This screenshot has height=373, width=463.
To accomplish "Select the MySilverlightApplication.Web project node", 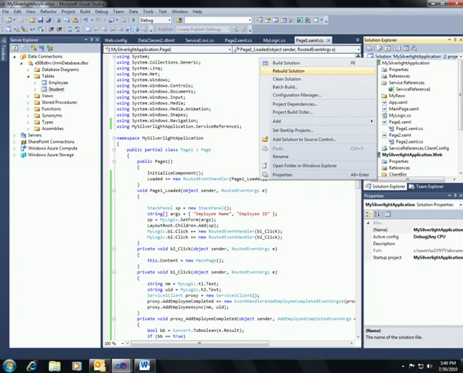I will click(412, 155).
